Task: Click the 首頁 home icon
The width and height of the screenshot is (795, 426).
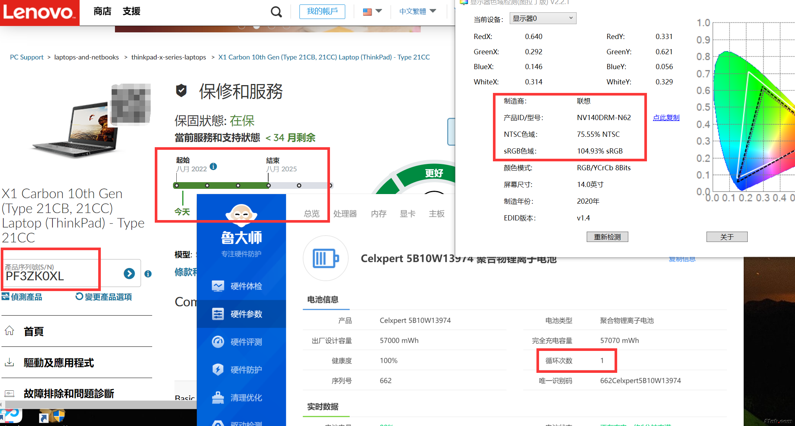Action: click(x=10, y=330)
